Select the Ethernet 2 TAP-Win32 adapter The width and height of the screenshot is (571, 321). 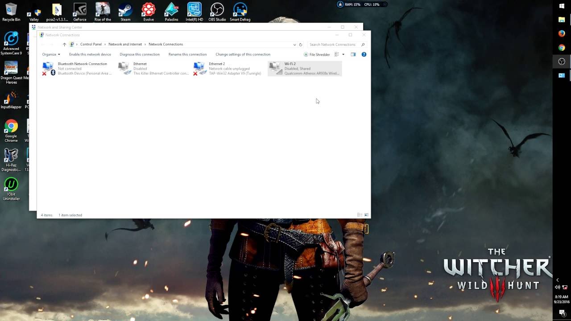pos(228,69)
